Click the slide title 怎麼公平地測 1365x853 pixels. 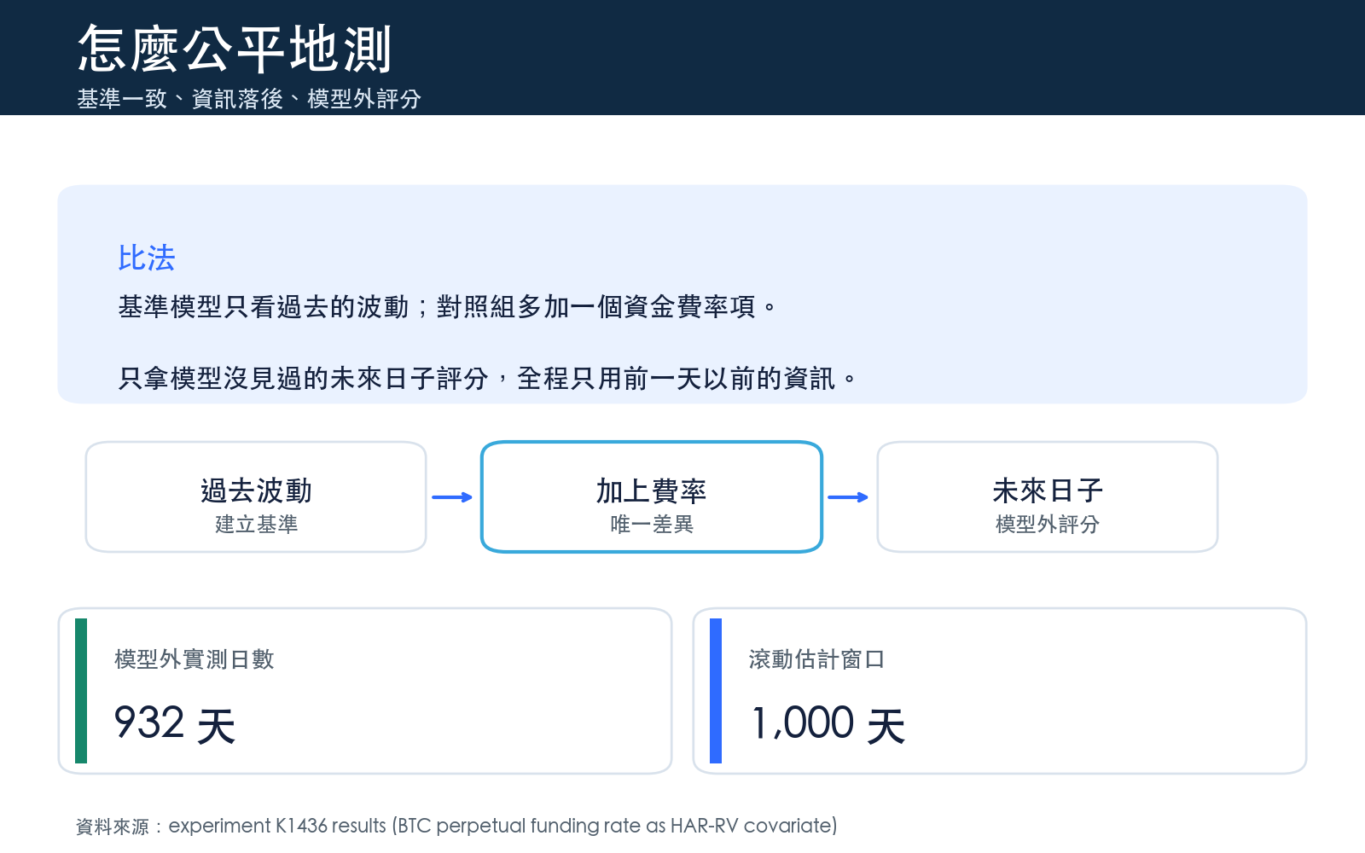(235, 49)
